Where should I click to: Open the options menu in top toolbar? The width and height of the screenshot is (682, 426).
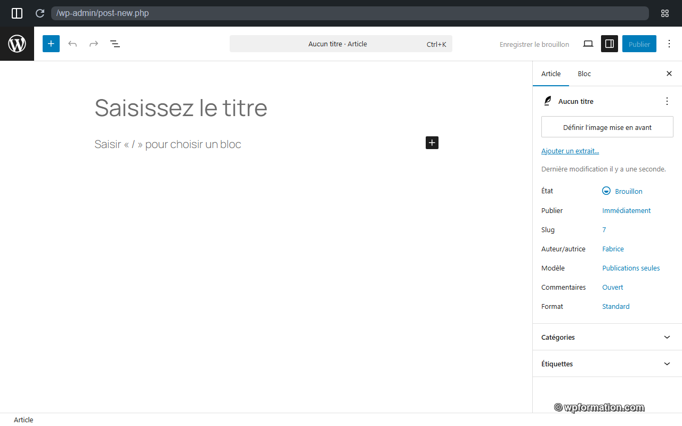(x=669, y=44)
